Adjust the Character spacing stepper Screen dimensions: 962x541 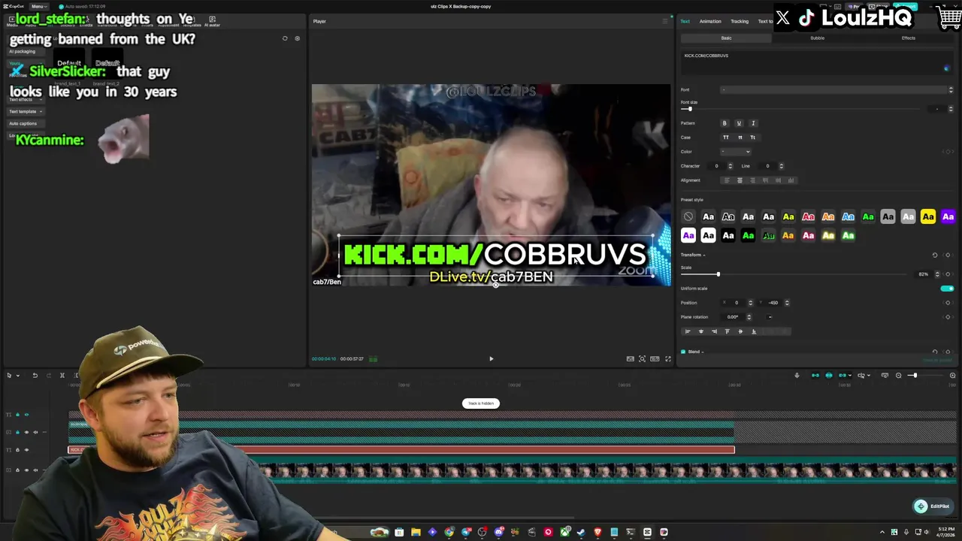click(x=730, y=166)
